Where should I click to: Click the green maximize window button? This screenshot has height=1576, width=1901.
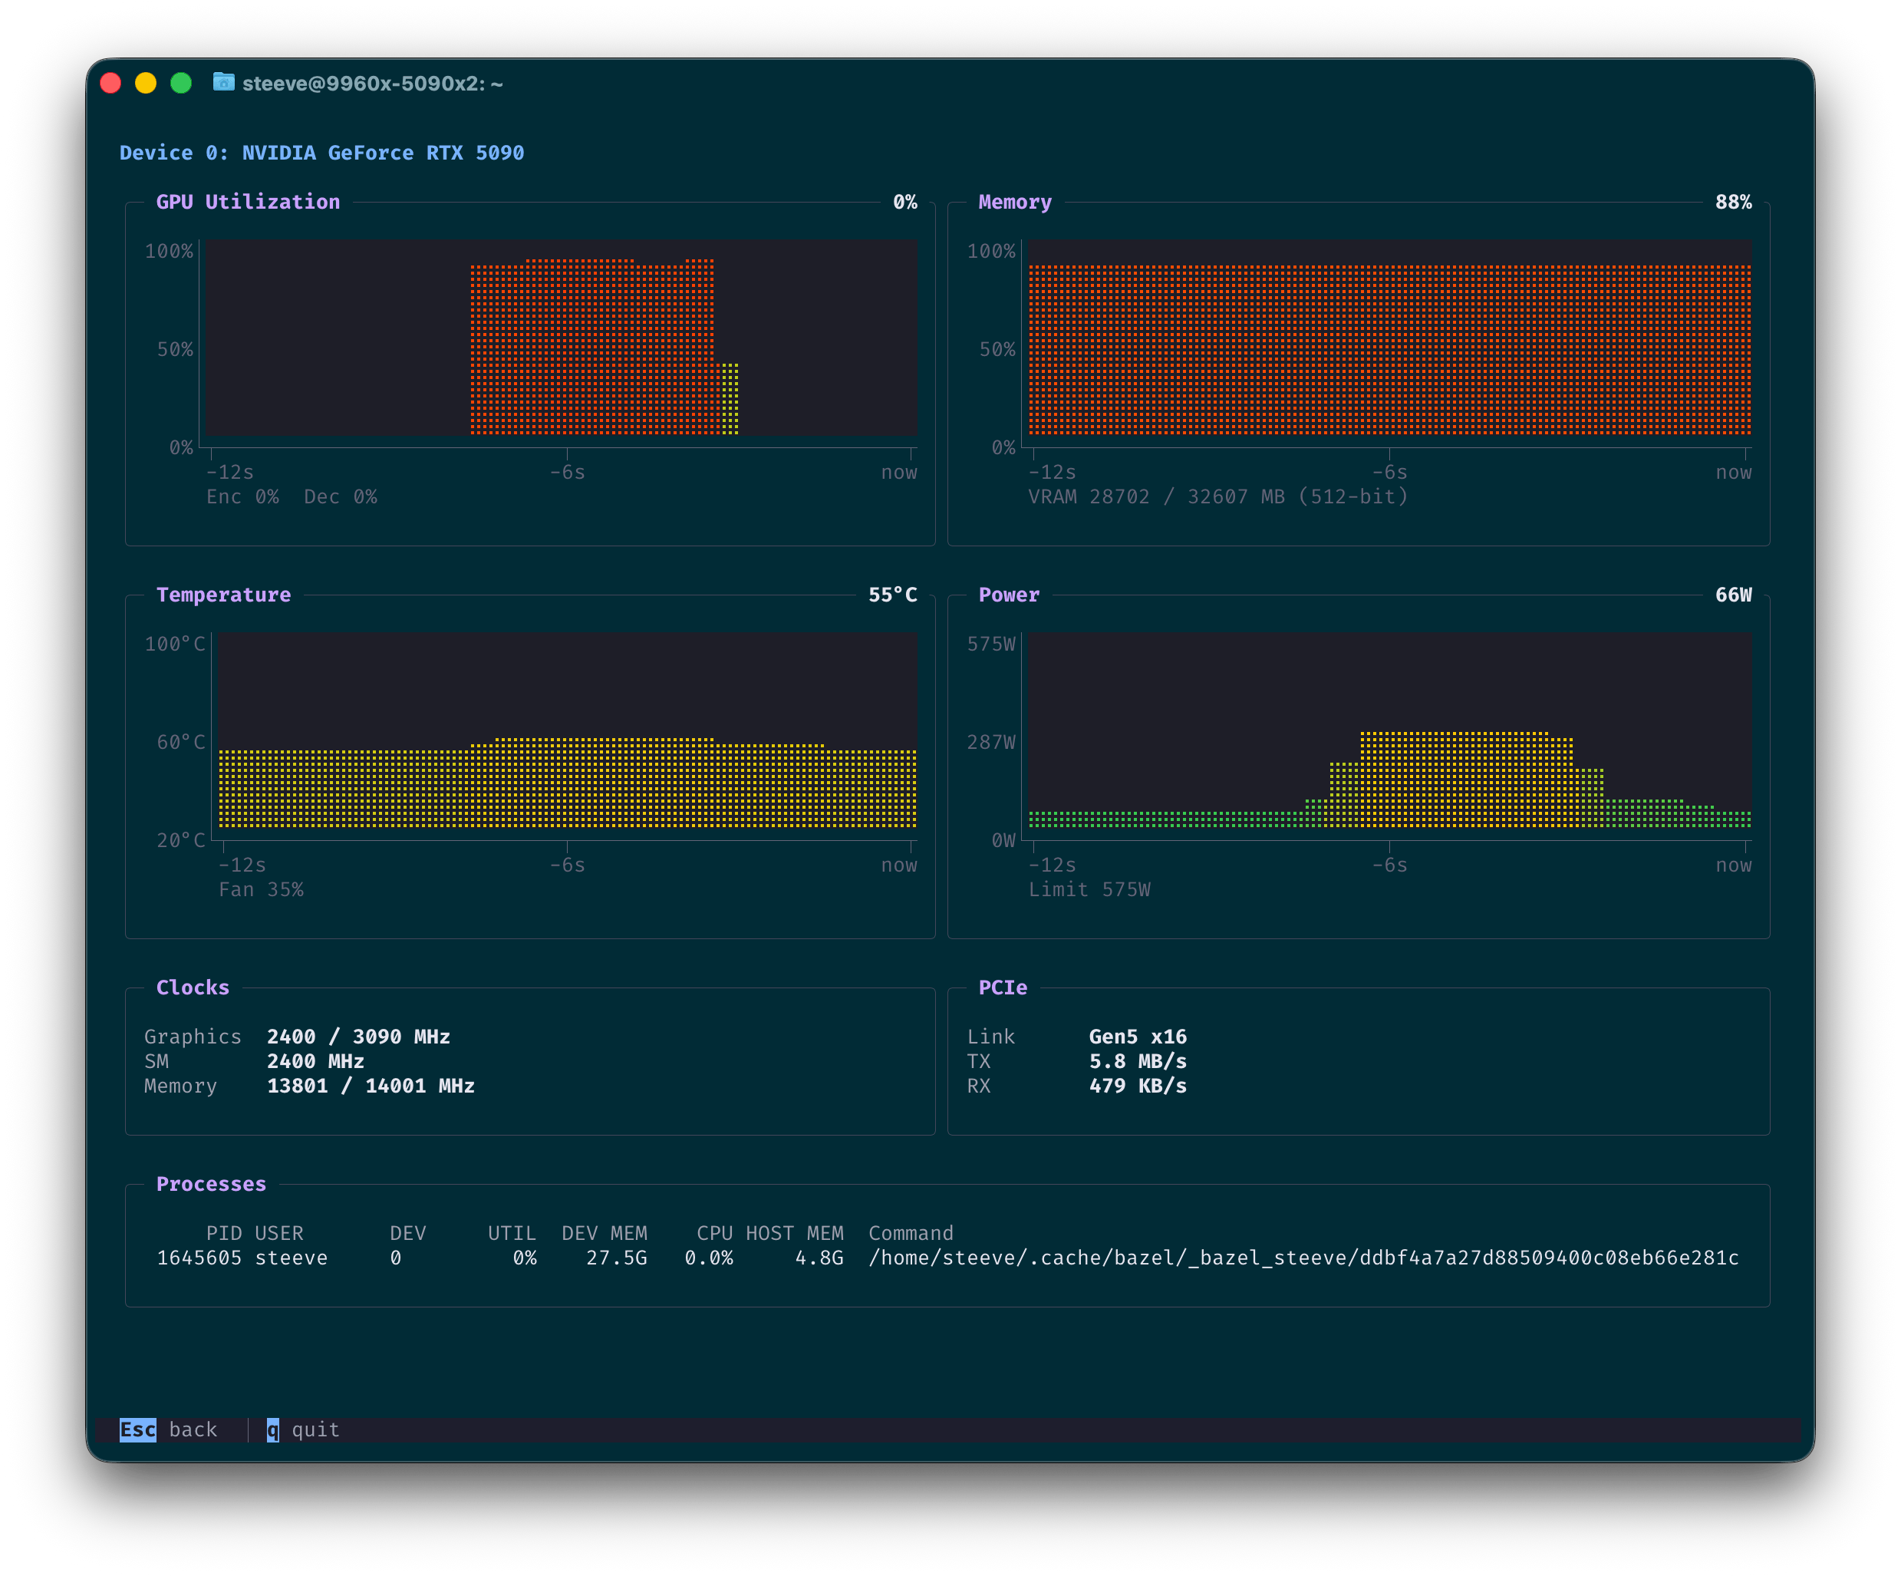[x=181, y=84]
